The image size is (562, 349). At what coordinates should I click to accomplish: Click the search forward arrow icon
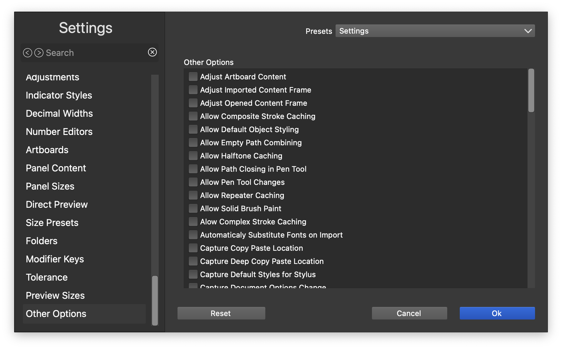[x=39, y=53]
